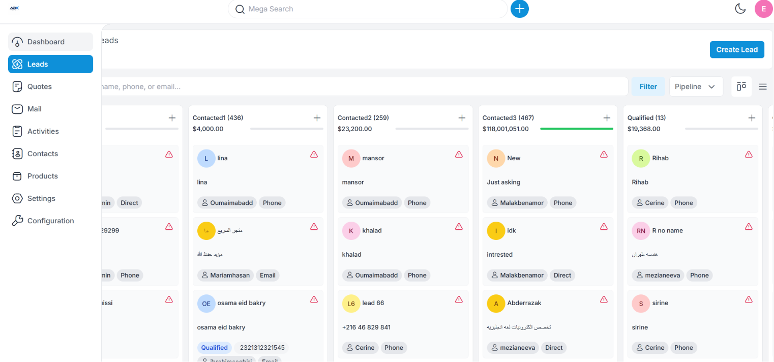Click the M avatar on mansor card
The height and width of the screenshot is (362, 774).
coord(351,158)
